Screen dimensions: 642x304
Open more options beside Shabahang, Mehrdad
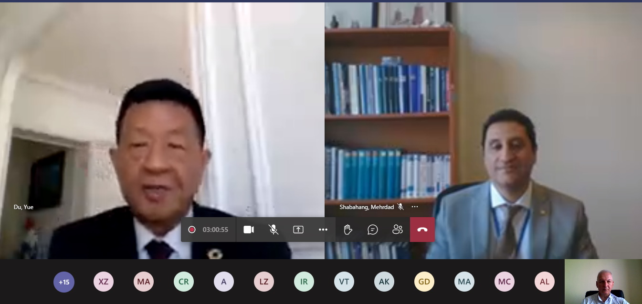[415, 207]
